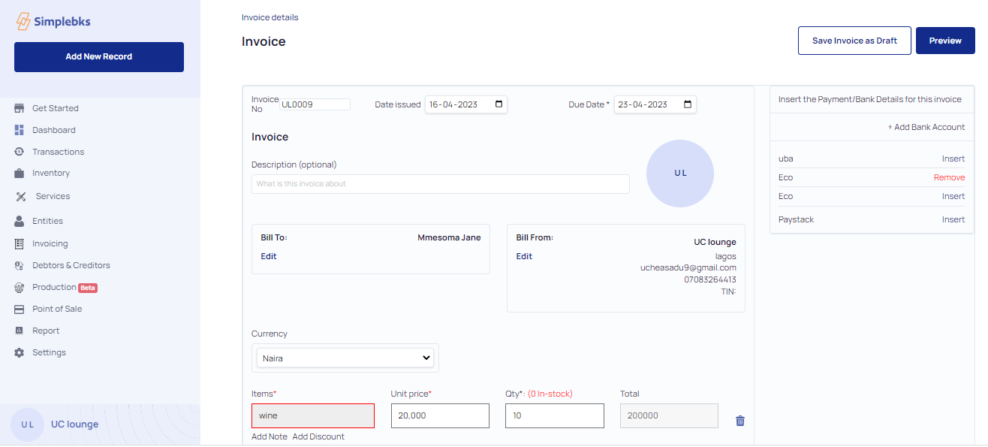Select Point of Sale menu item

pos(57,309)
